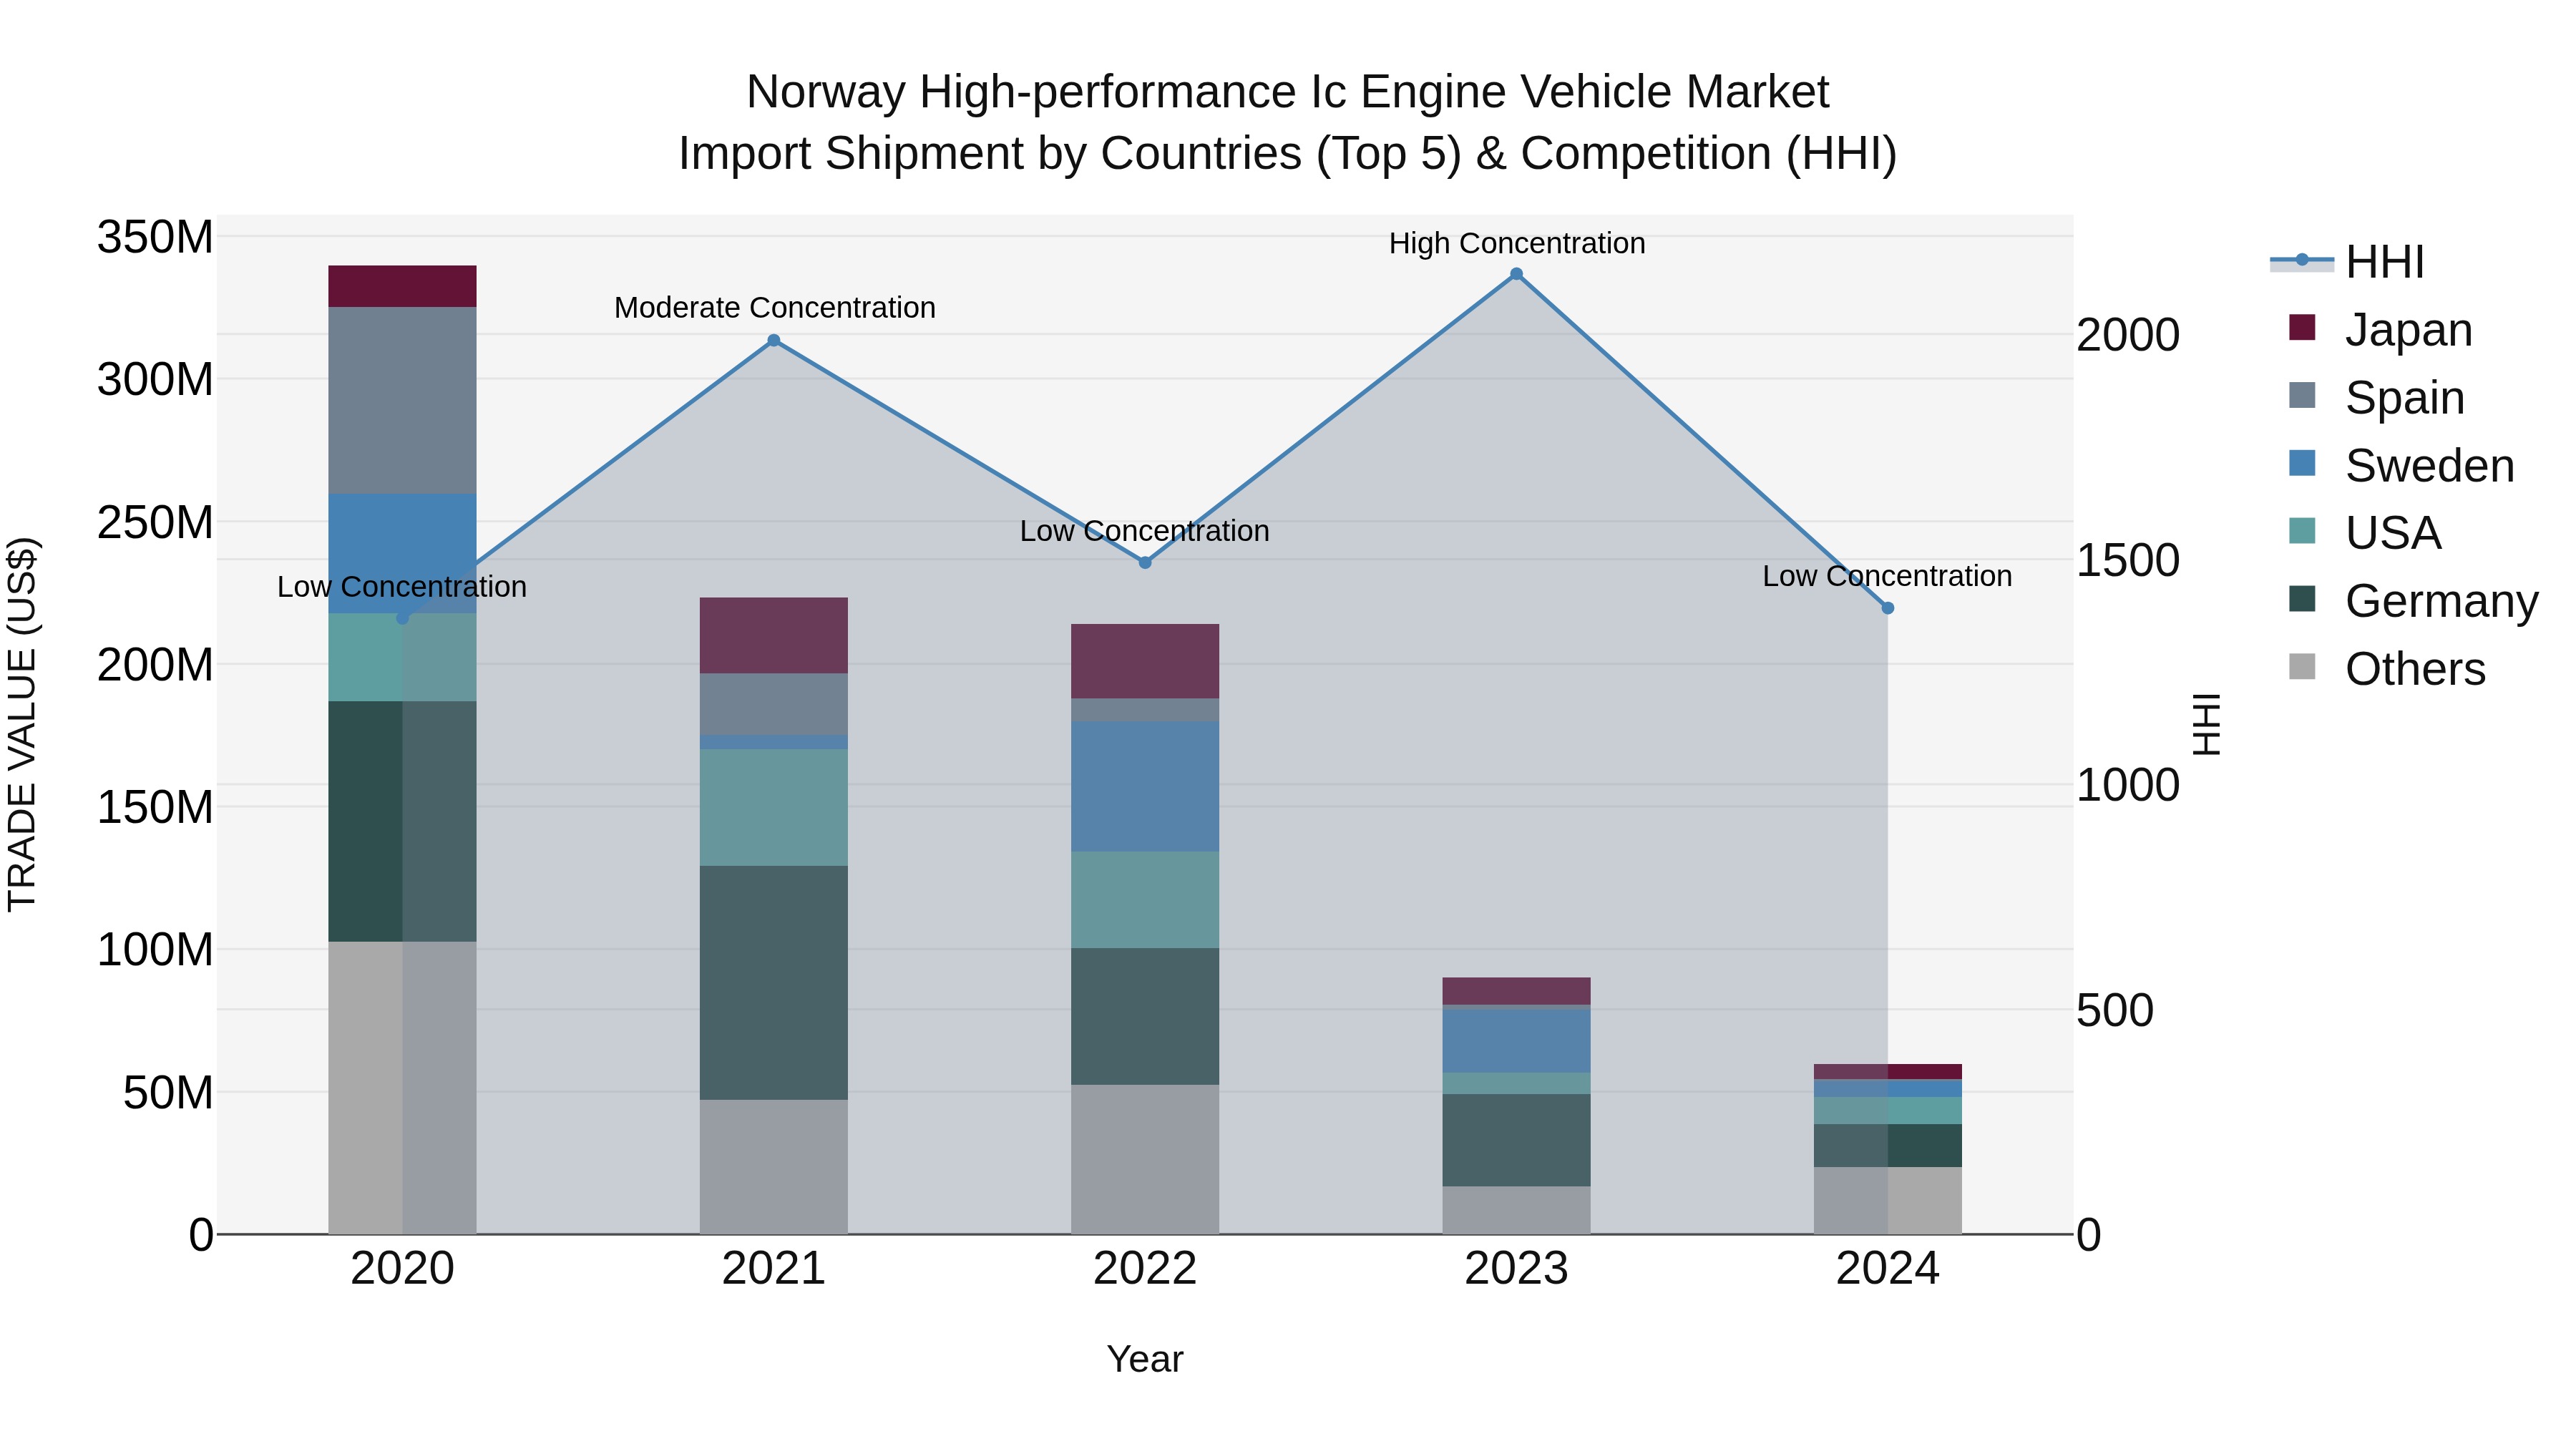This screenshot has width=2576, height=1449.
Task: Click the Moderate Concentration annotation
Action: (774, 308)
